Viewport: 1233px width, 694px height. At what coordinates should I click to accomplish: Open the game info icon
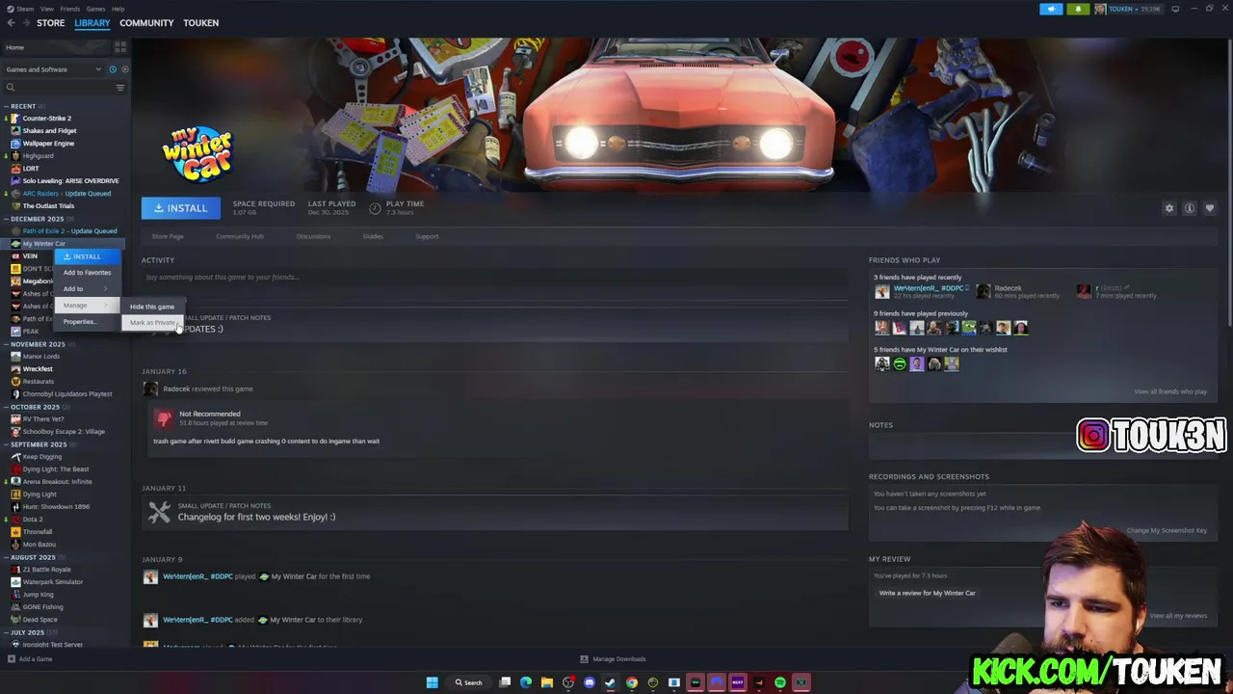1190,208
